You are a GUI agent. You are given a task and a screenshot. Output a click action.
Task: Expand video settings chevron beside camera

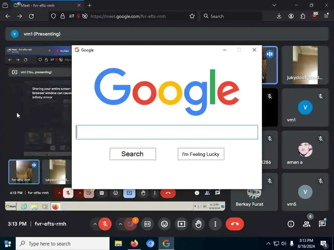point(120,224)
